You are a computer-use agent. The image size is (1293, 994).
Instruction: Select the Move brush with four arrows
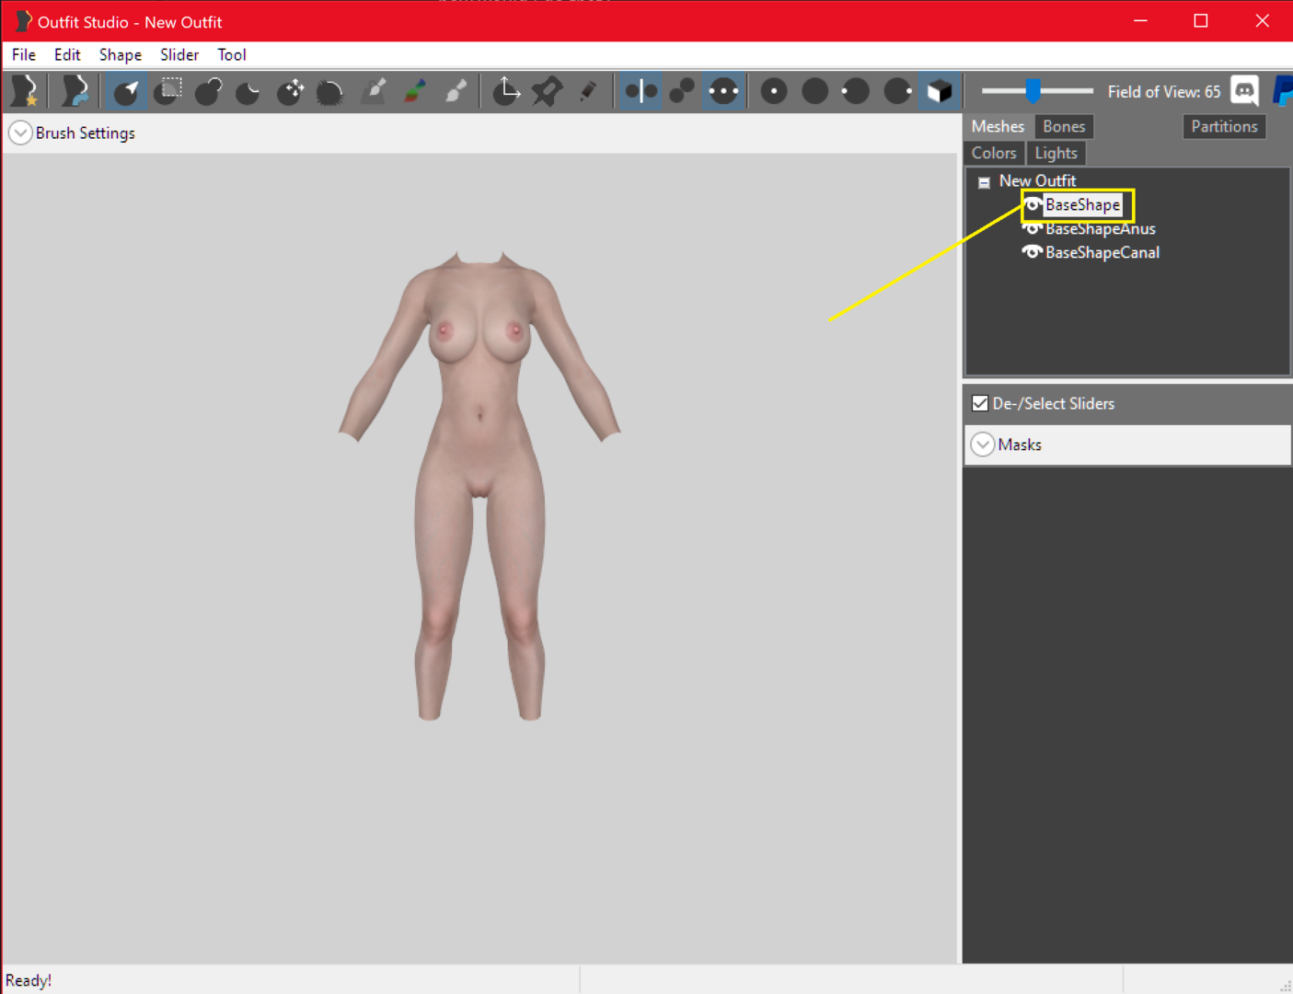click(290, 91)
